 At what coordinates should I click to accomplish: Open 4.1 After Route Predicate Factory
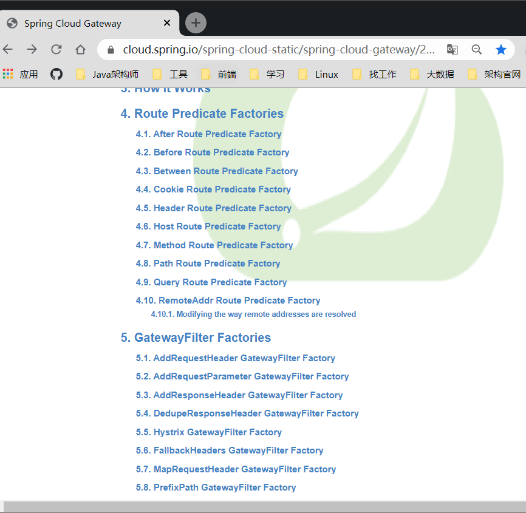point(208,134)
